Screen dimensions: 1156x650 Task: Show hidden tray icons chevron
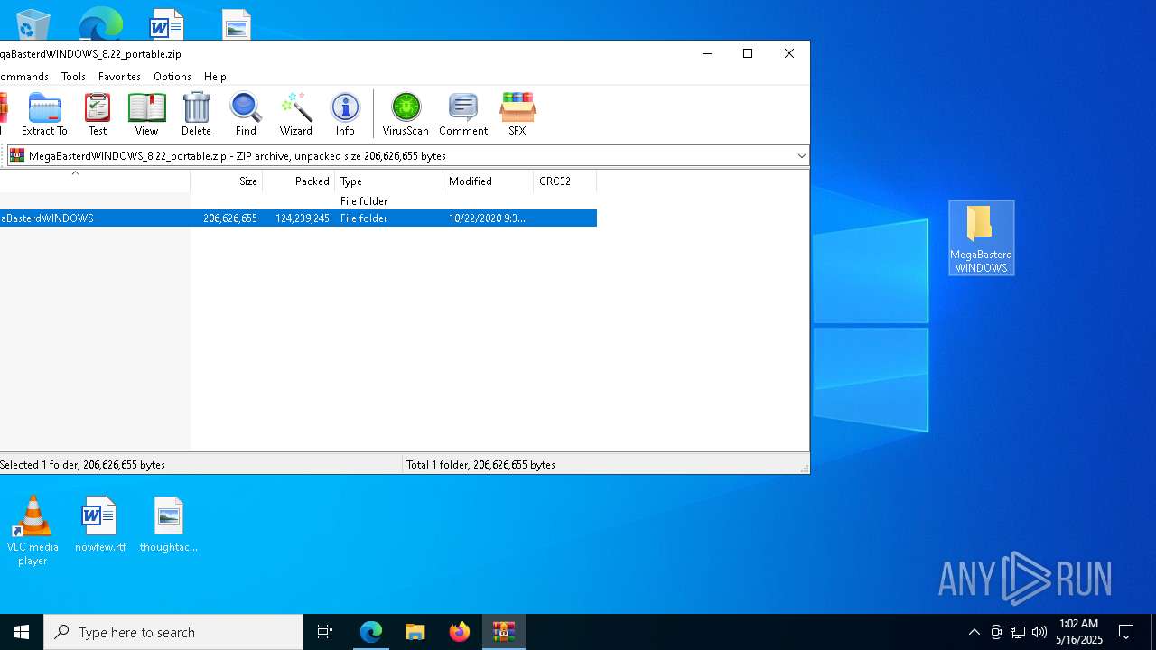(x=974, y=632)
